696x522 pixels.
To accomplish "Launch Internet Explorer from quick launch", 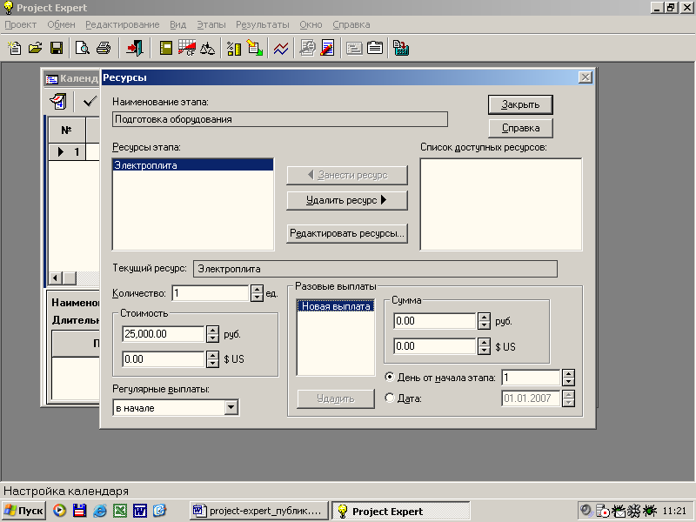I will coord(100,511).
